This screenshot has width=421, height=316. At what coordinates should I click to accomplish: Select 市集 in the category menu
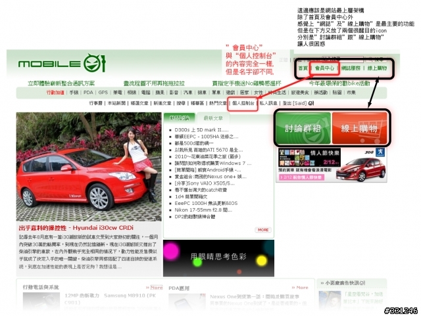click(x=351, y=93)
